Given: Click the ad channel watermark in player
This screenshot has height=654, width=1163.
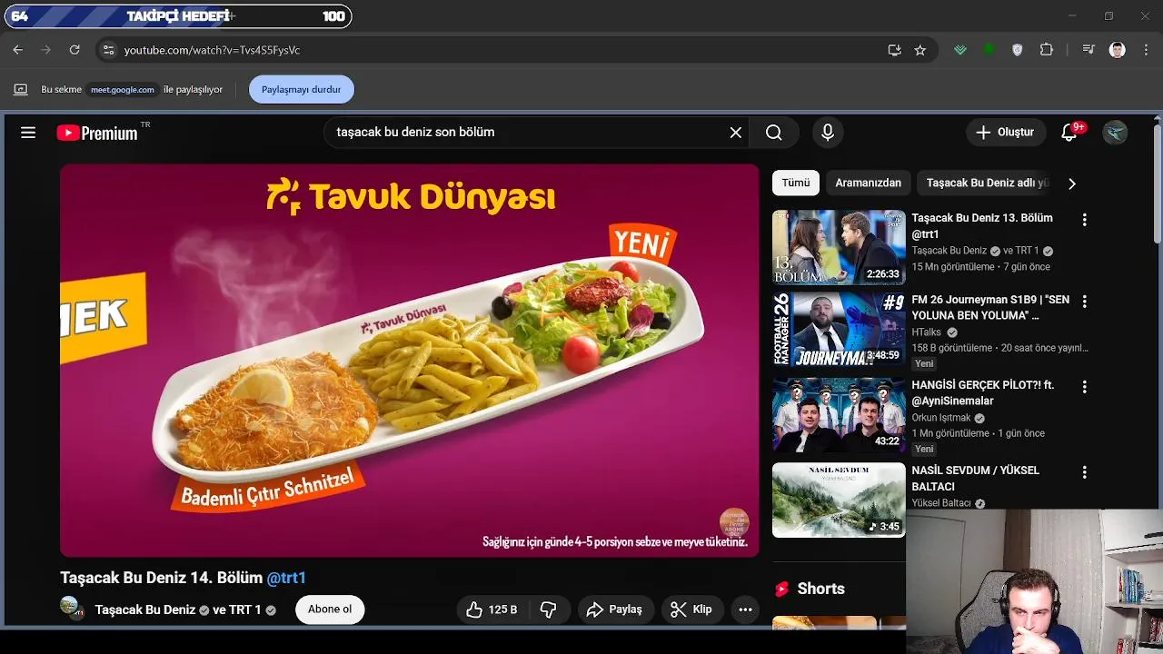Looking at the screenshot, I should (x=734, y=522).
